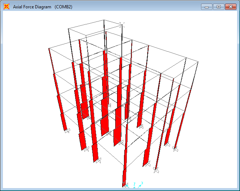Click the far-left roof corner joint

49,48
